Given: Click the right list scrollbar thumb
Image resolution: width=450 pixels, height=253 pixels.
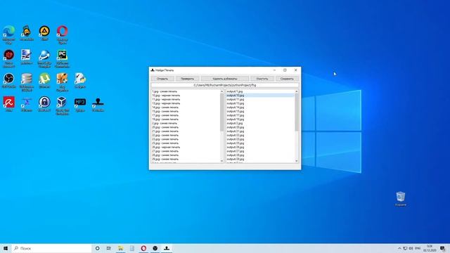Looking at the screenshot, I should 297,112.
